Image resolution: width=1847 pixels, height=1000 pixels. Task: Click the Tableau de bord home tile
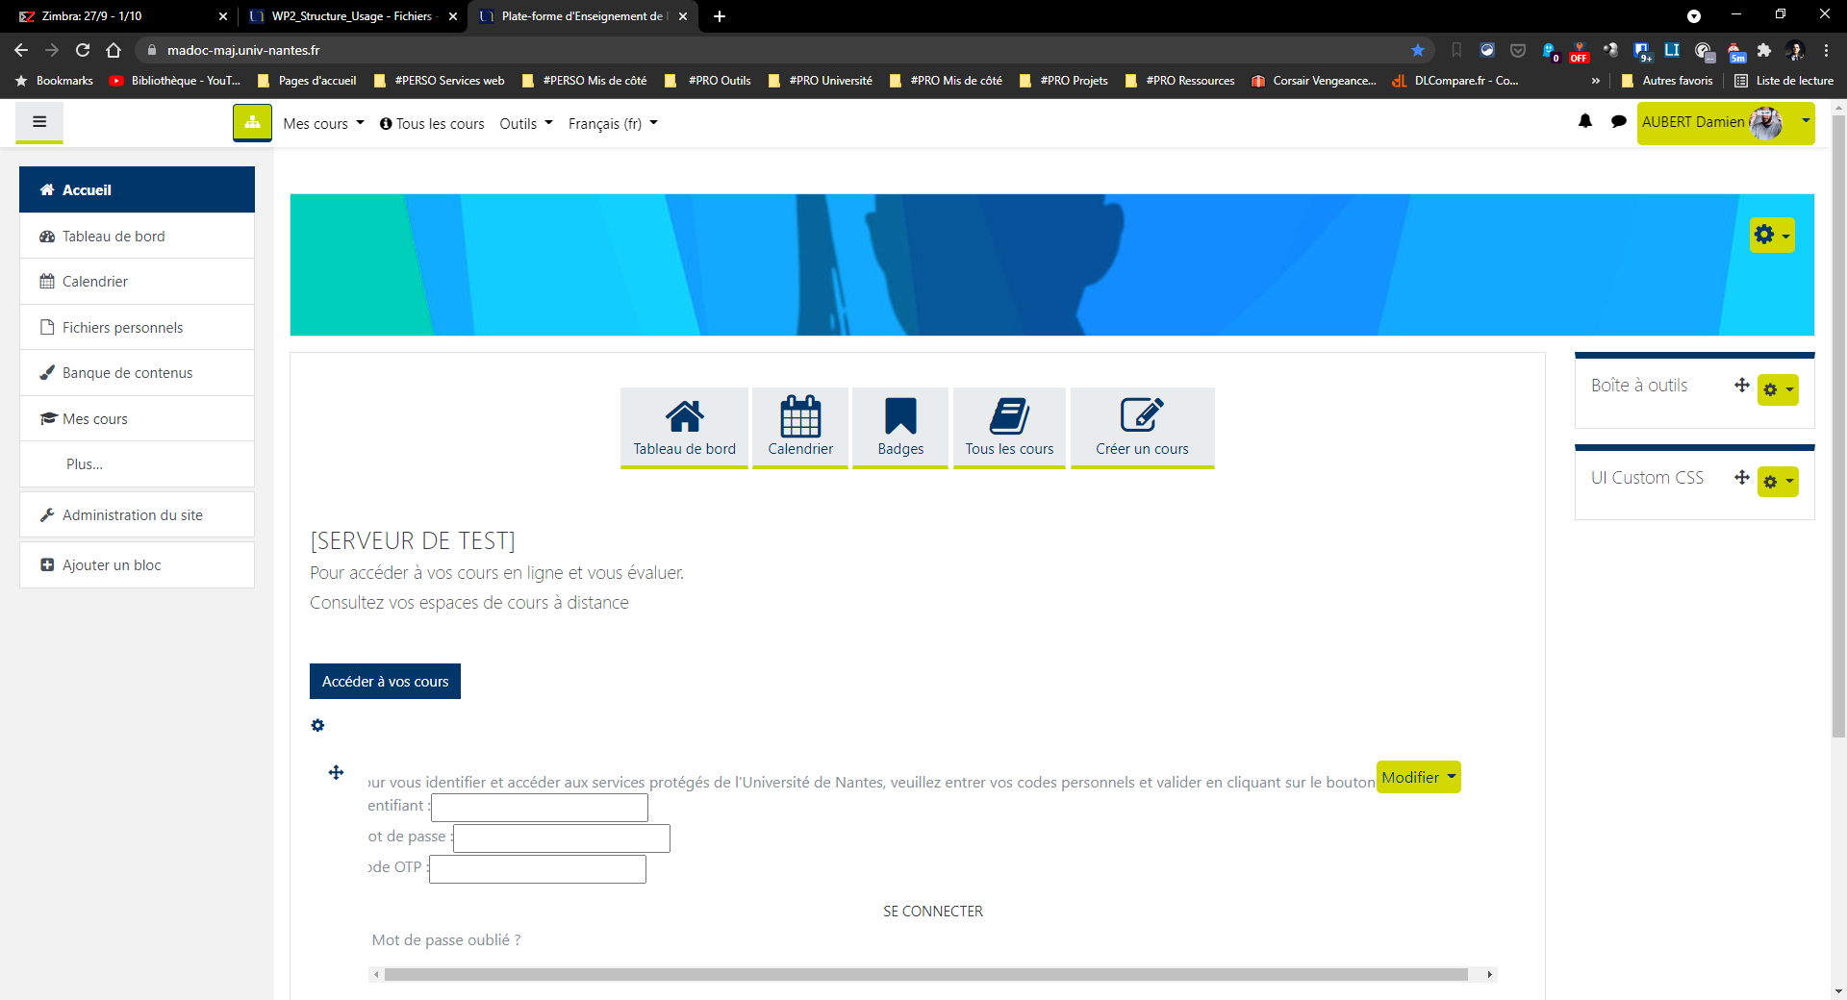point(684,428)
